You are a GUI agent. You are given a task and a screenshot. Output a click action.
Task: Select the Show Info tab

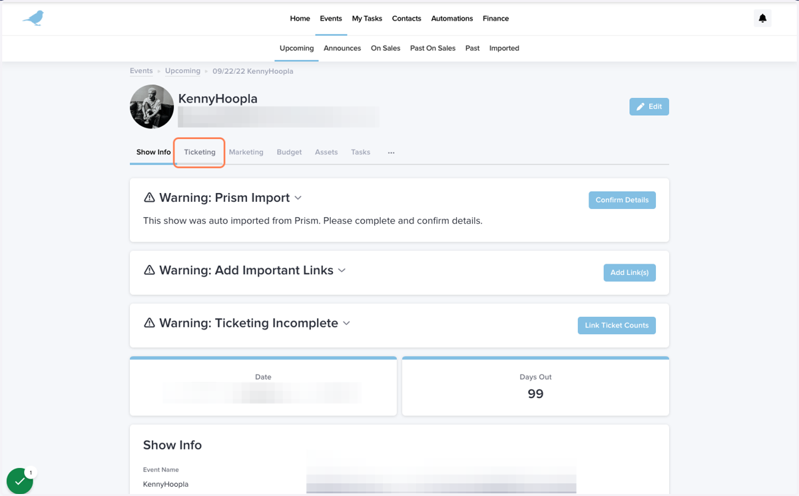[x=154, y=152]
